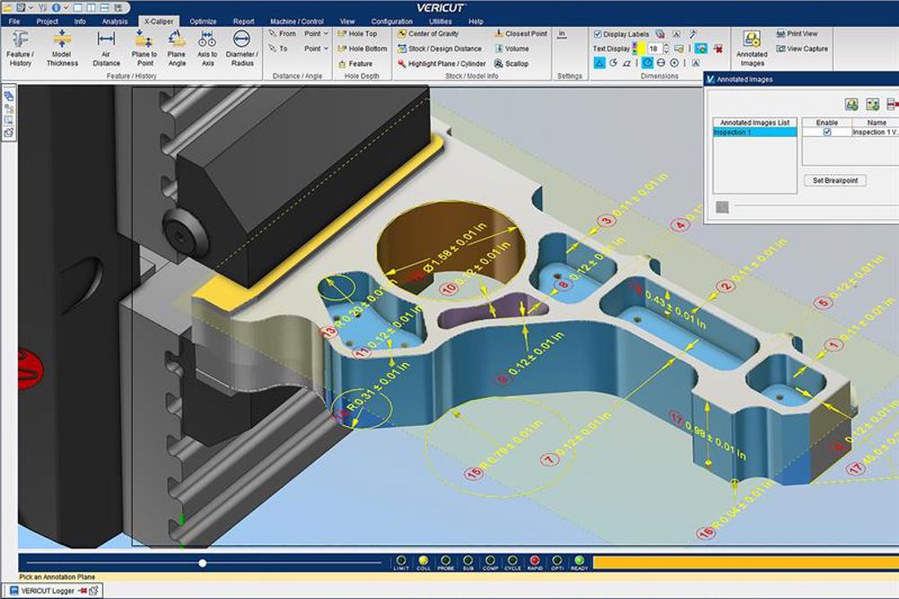Click the red X delete dimensions icon
Screen dimensions: 899x599
718,48
